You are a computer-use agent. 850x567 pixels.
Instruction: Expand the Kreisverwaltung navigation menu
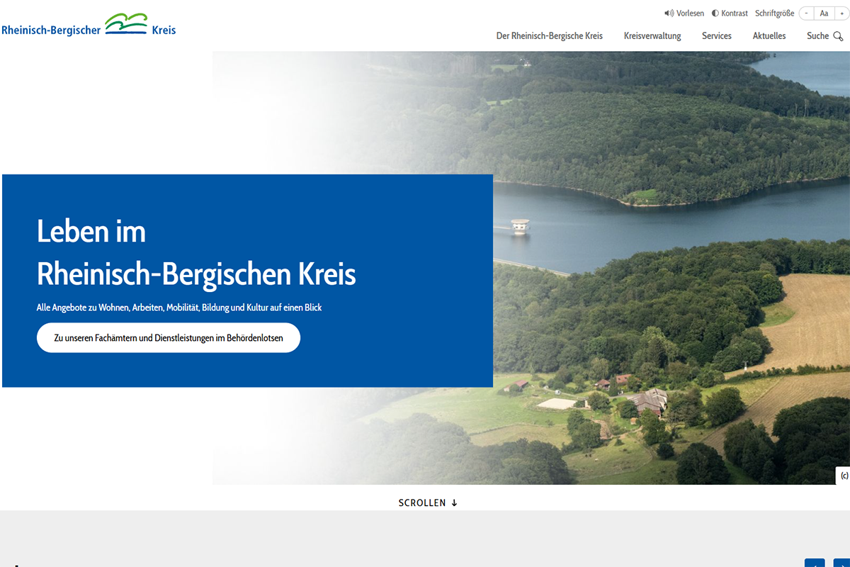(x=652, y=36)
